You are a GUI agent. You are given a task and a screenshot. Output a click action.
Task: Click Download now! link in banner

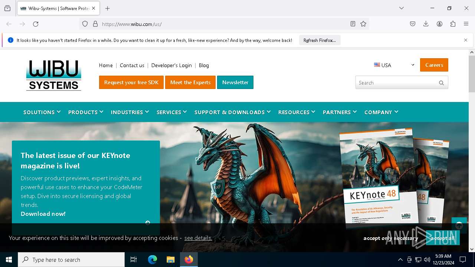click(43, 214)
